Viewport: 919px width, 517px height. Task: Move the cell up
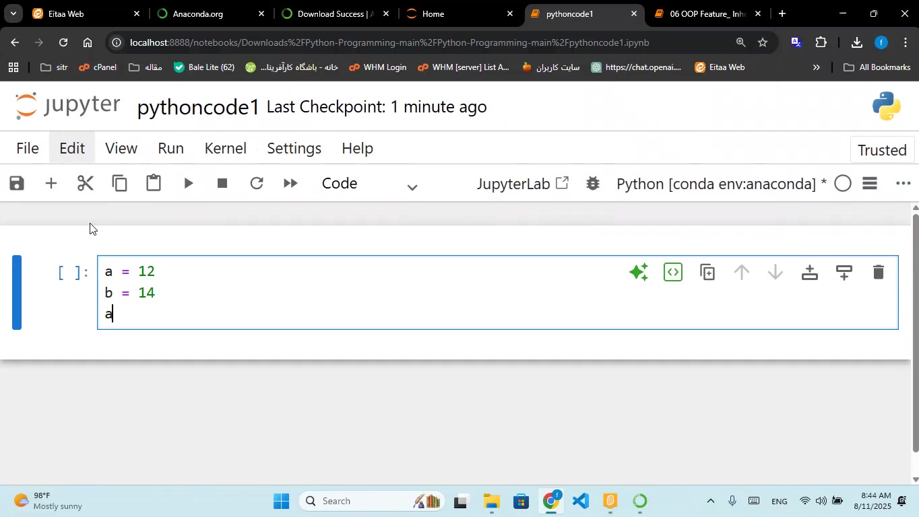click(741, 272)
